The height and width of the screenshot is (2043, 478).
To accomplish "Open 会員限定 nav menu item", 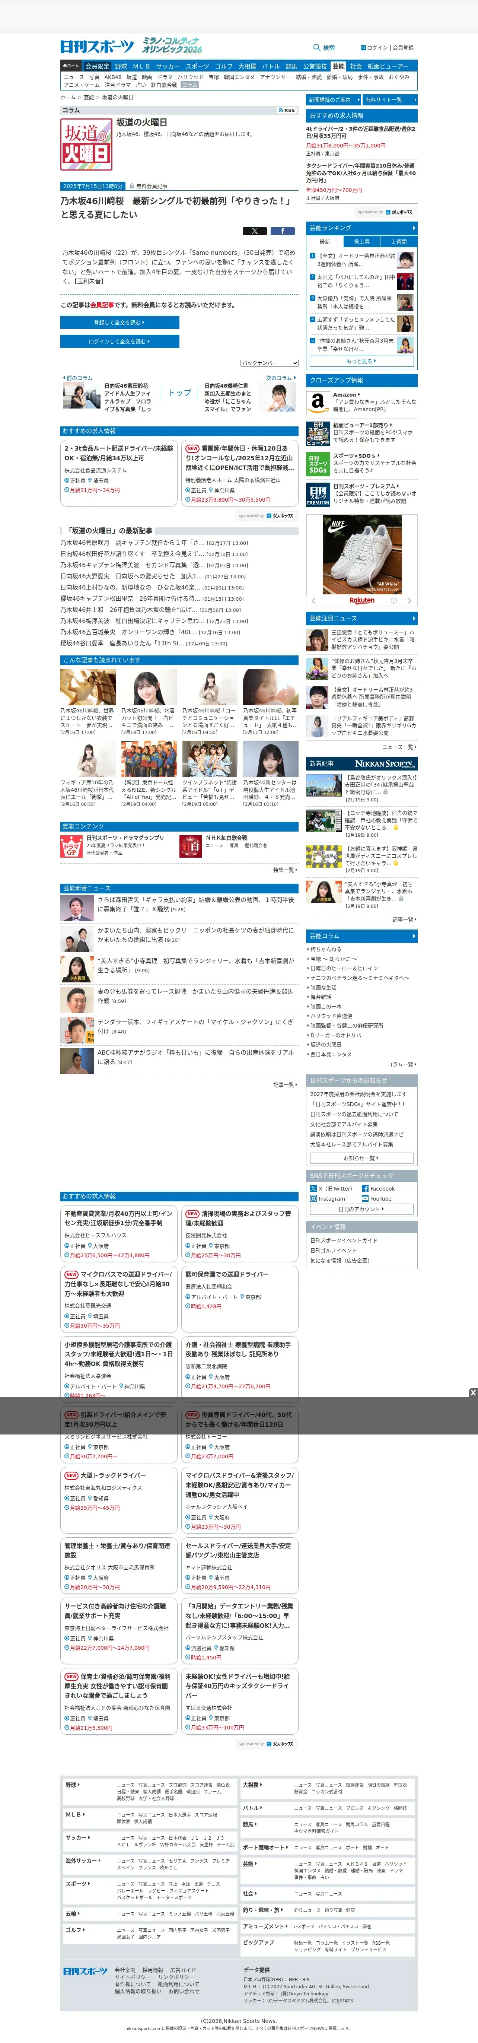I will [98, 66].
